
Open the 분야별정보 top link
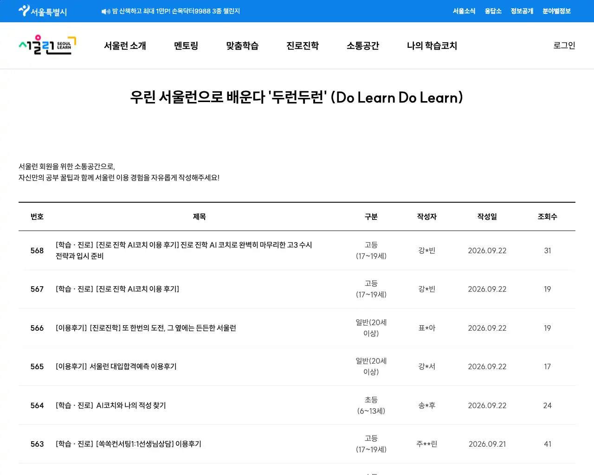557,11
